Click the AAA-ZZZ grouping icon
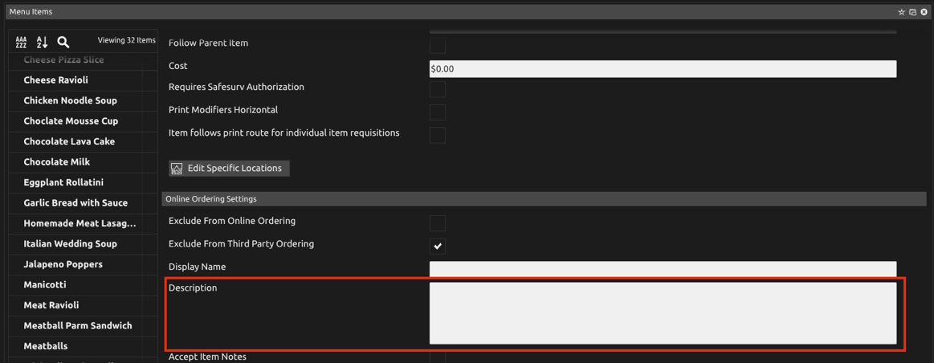 click(21, 42)
